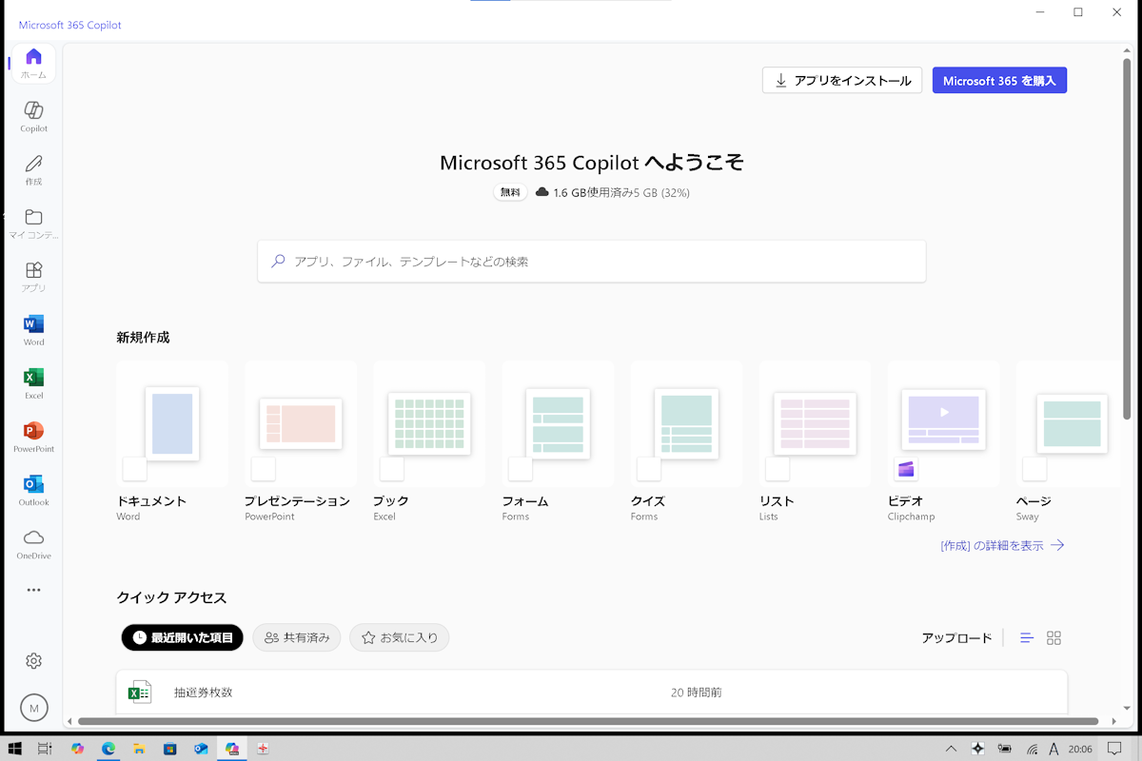This screenshot has width=1142, height=761.
Task: Open the ホーム (Home) sidebar icon
Action: tap(33, 64)
